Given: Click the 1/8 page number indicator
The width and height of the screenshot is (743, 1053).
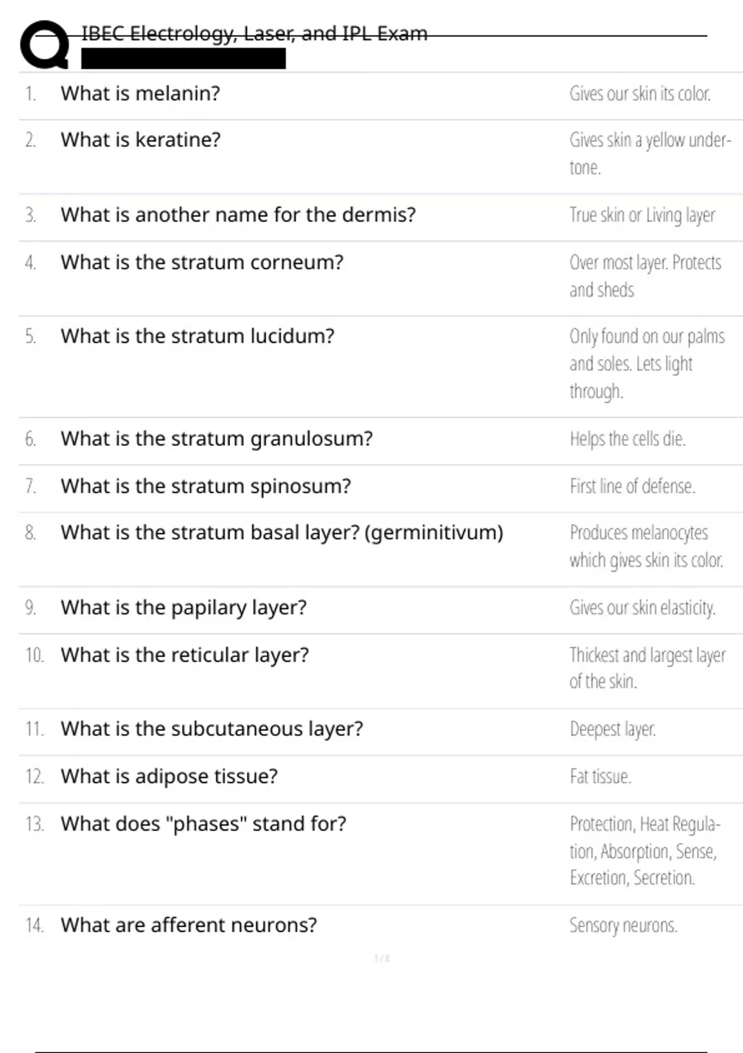Looking at the screenshot, I should (x=382, y=958).
